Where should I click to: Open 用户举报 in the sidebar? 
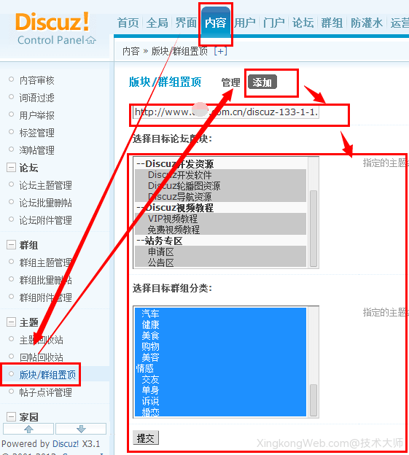click(x=37, y=115)
